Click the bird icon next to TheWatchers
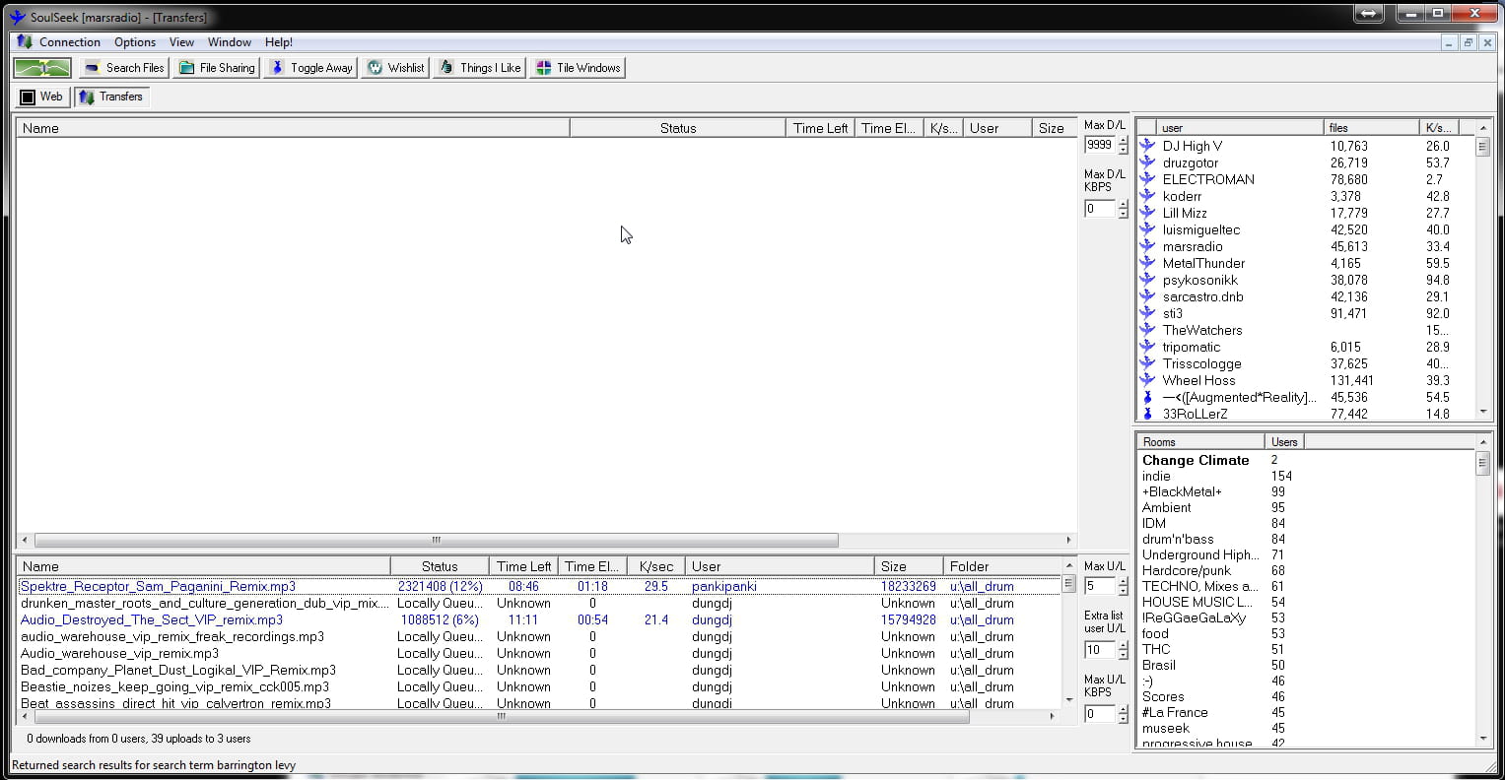This screenshot has height=780, width=1505. point(1147,330)
